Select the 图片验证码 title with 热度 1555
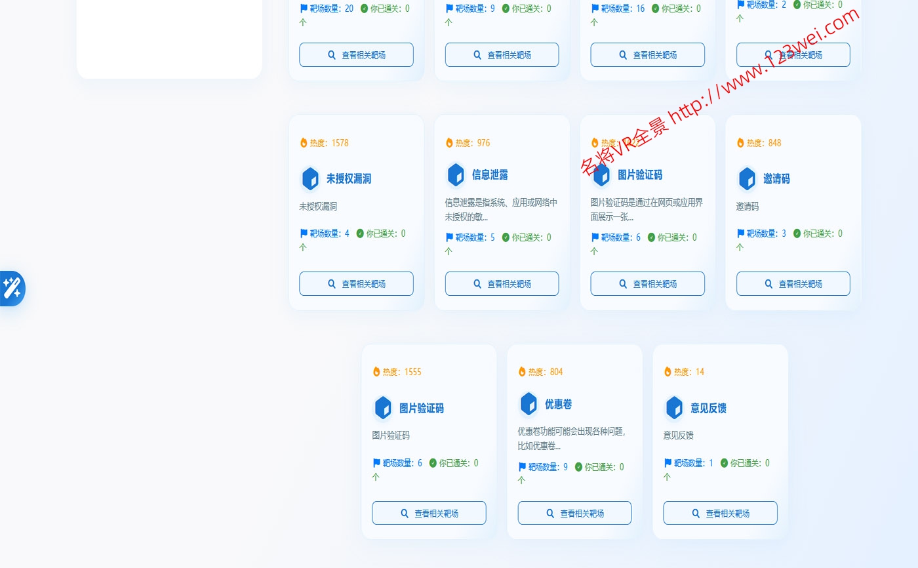 click(x=422, y=408)
